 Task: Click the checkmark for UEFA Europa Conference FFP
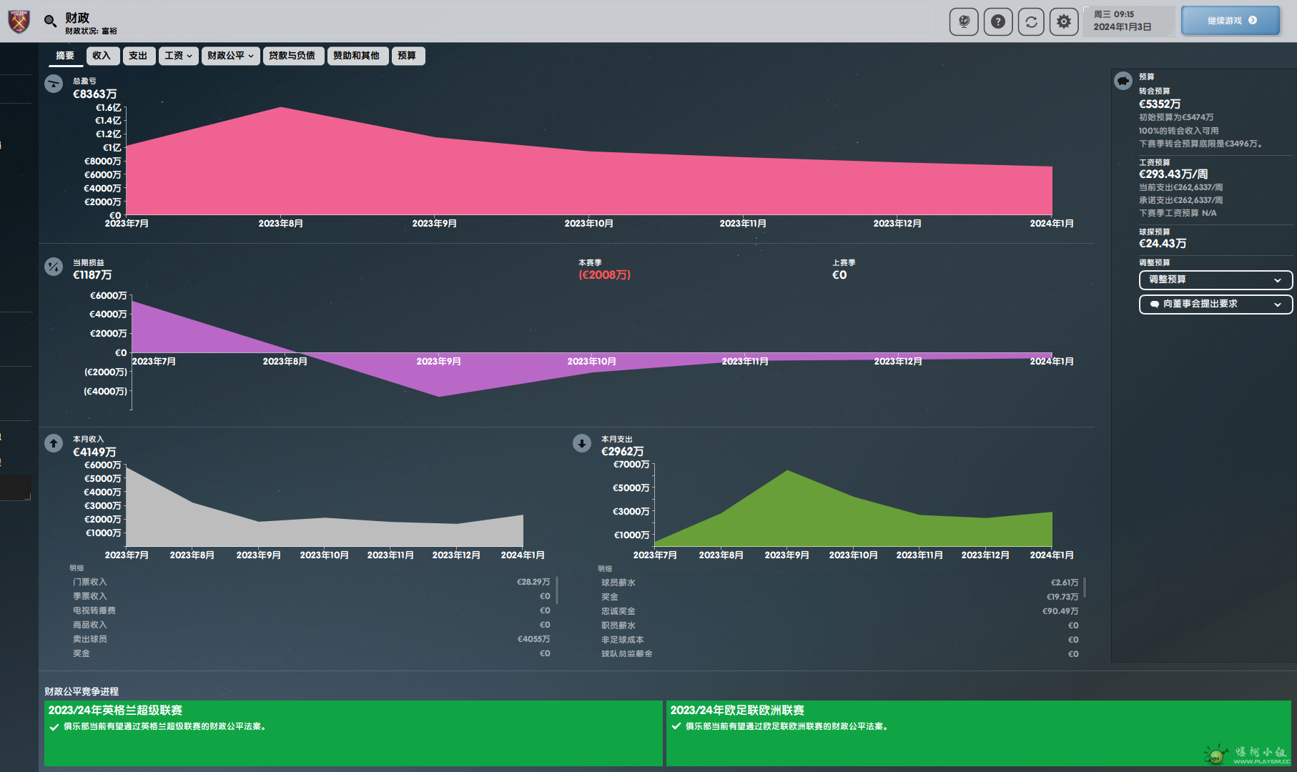(x=676, y=726)
